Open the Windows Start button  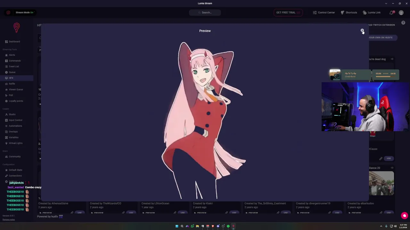click(x=177, y=226)
